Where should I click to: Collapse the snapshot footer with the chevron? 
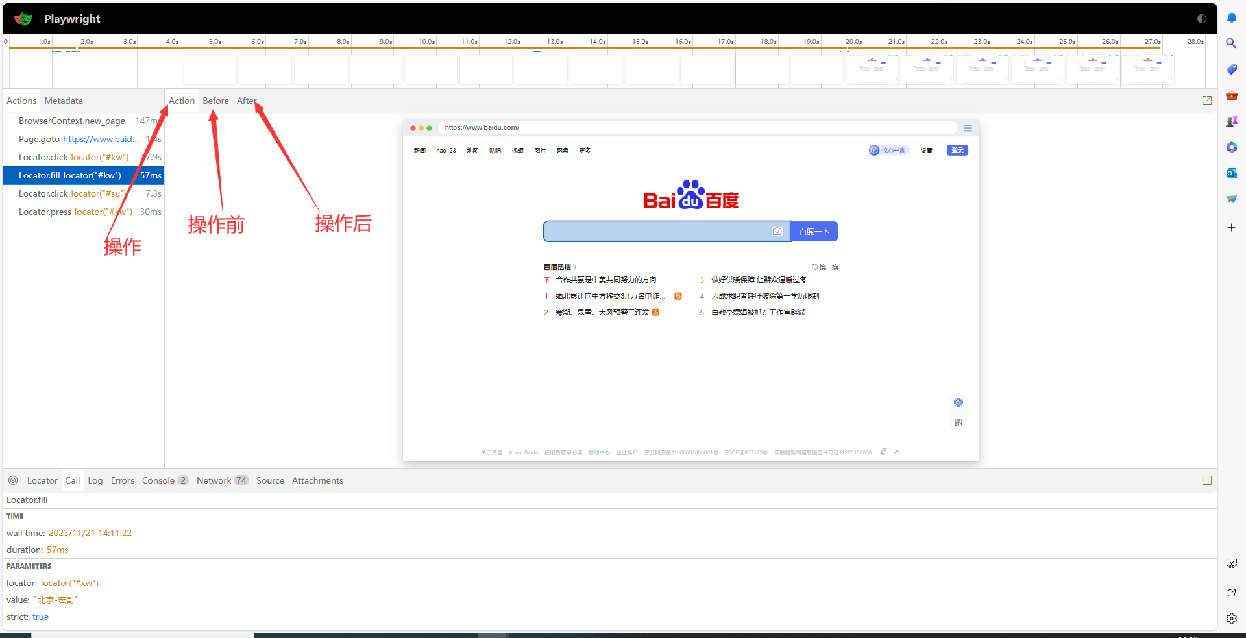tap(898, 452)
